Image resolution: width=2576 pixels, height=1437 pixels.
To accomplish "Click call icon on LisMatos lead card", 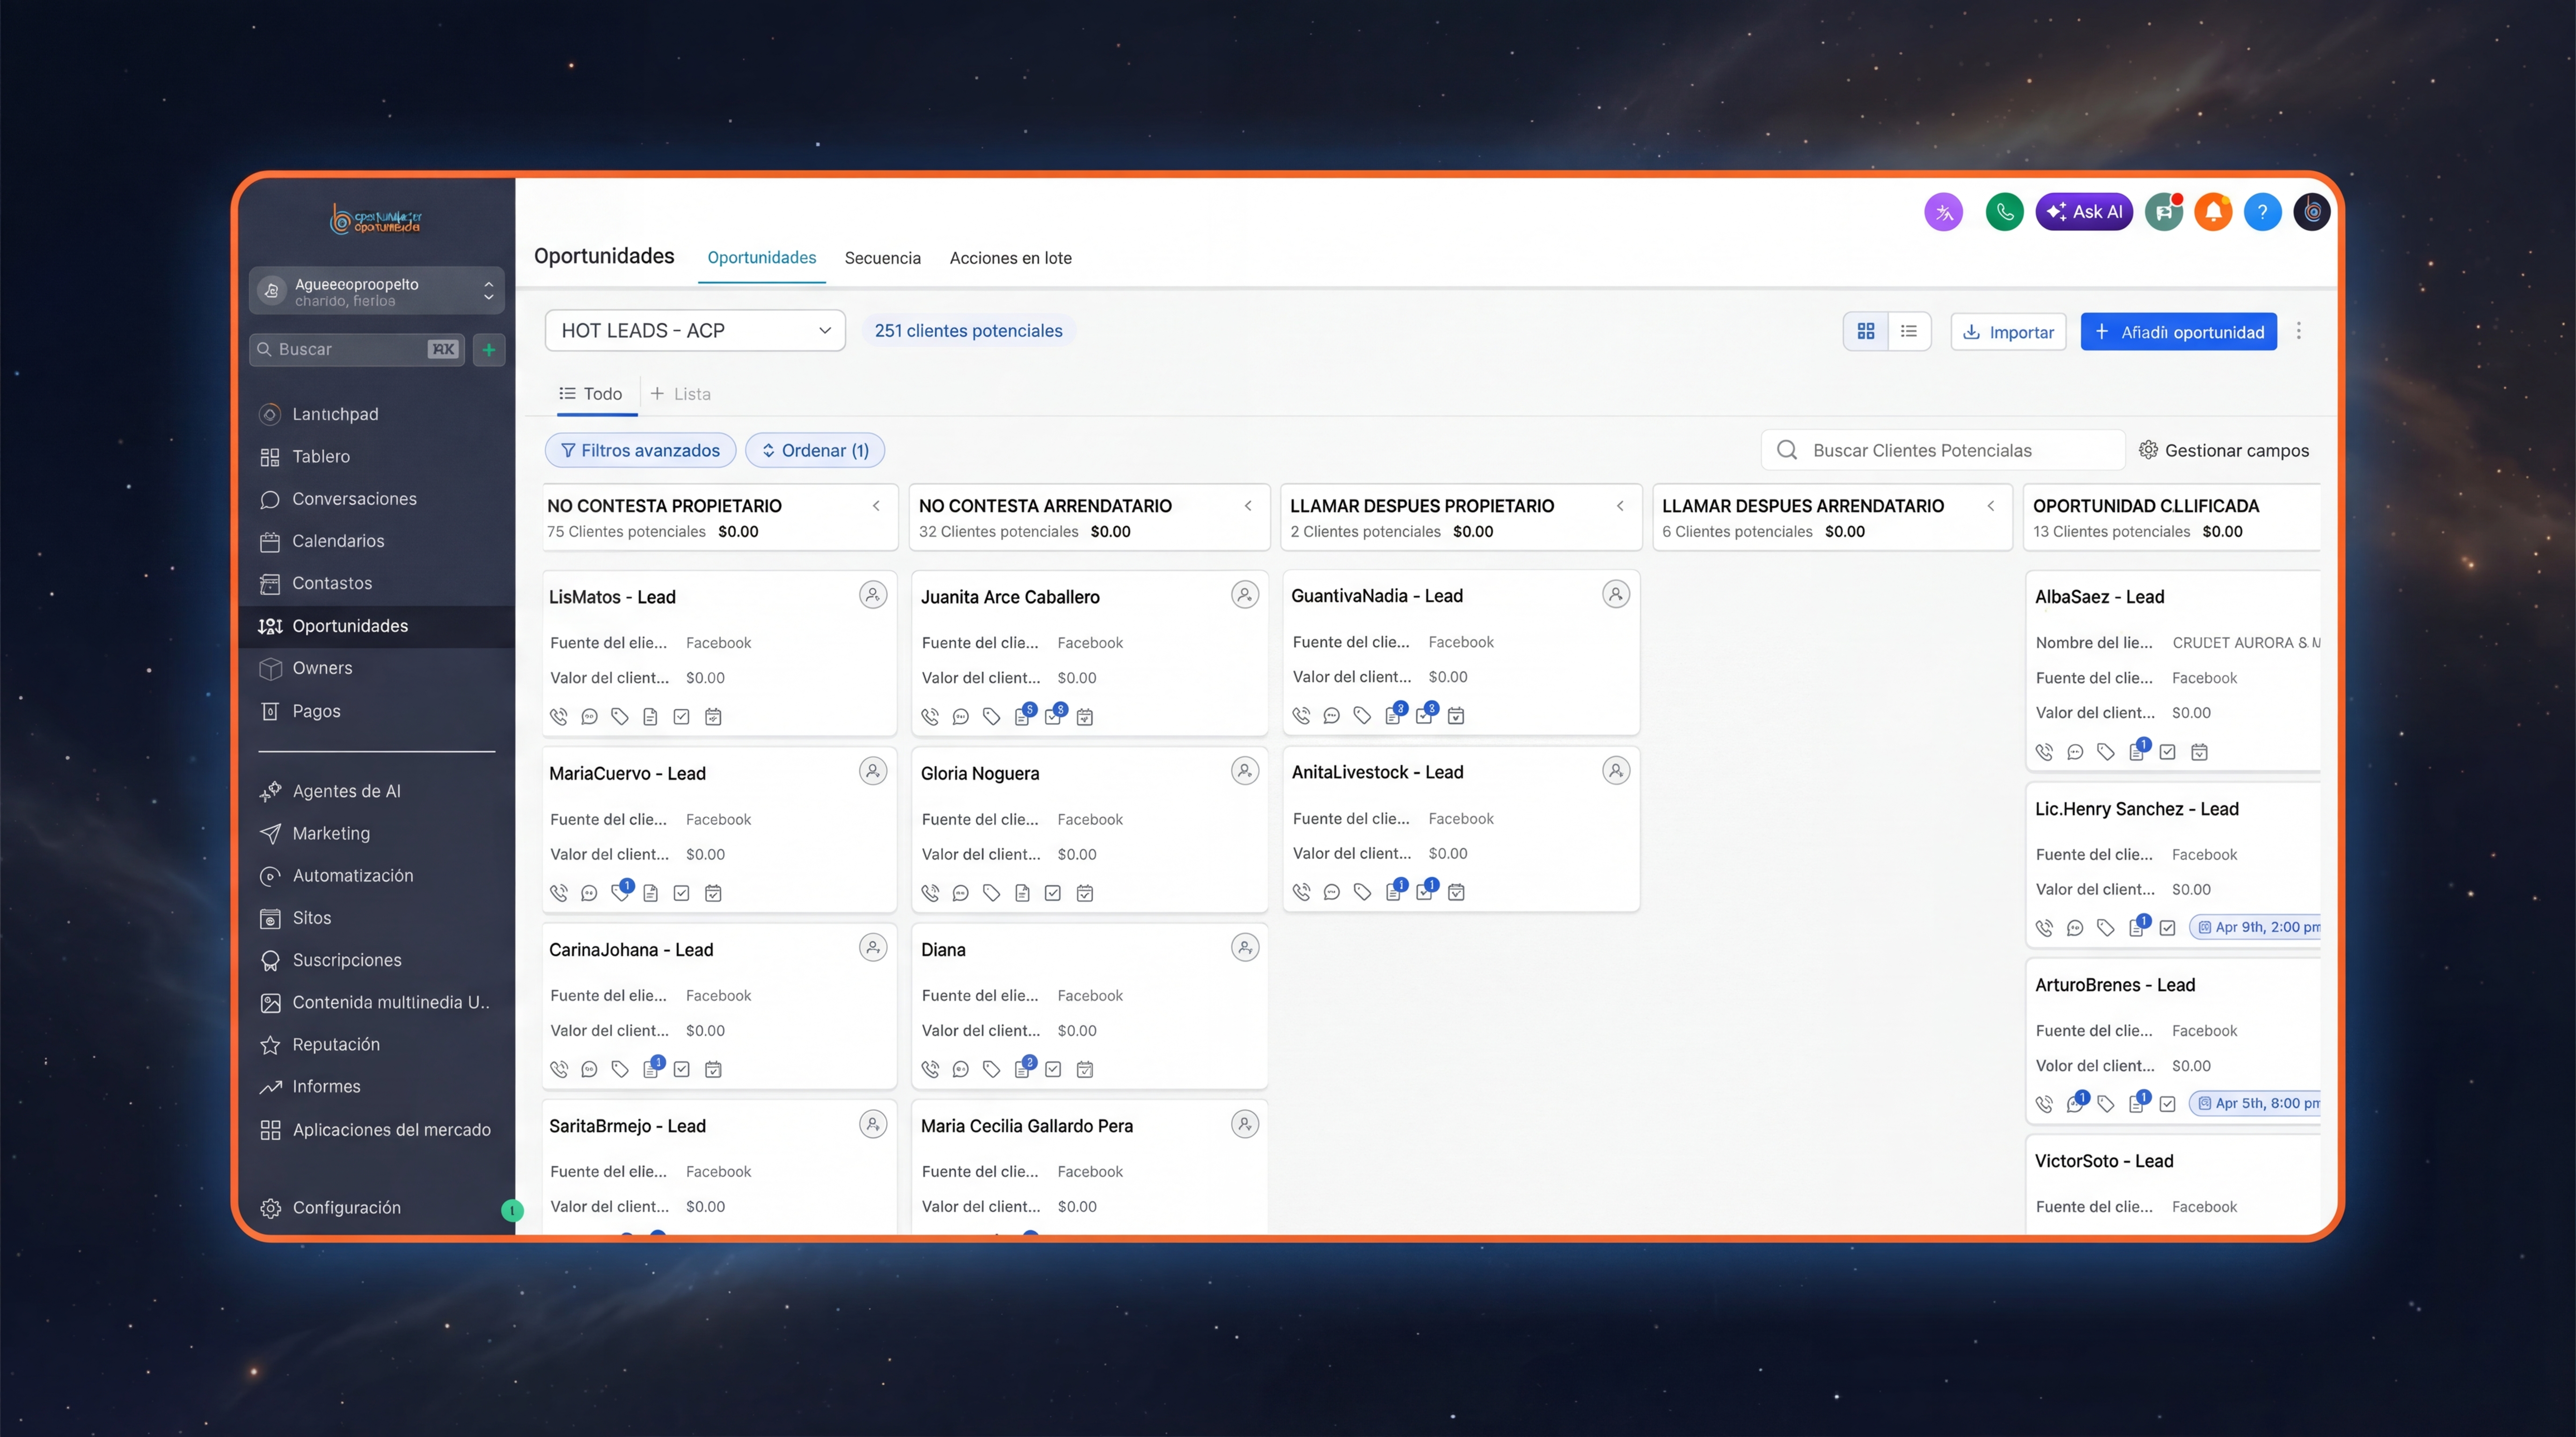I will click(559, 717).
